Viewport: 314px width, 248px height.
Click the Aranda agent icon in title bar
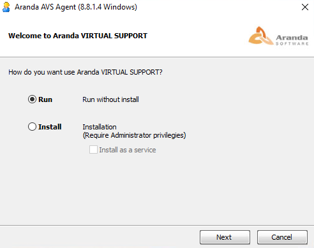(x=6, y=7)
